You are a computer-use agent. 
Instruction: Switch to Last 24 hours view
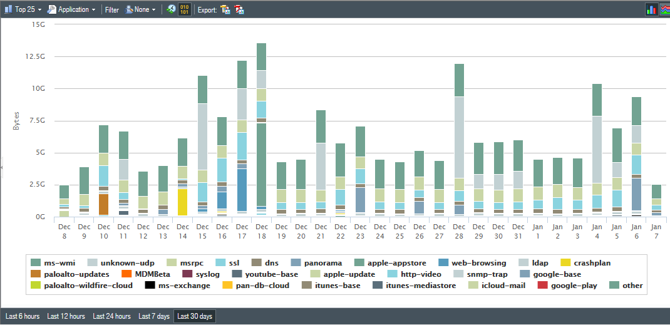pyautogui.click(x=111, y=316)
